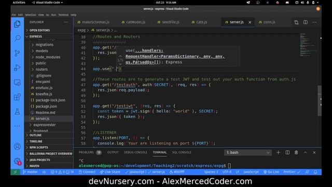
Task: Toggle Prettier status item
Action: point(292,172)
